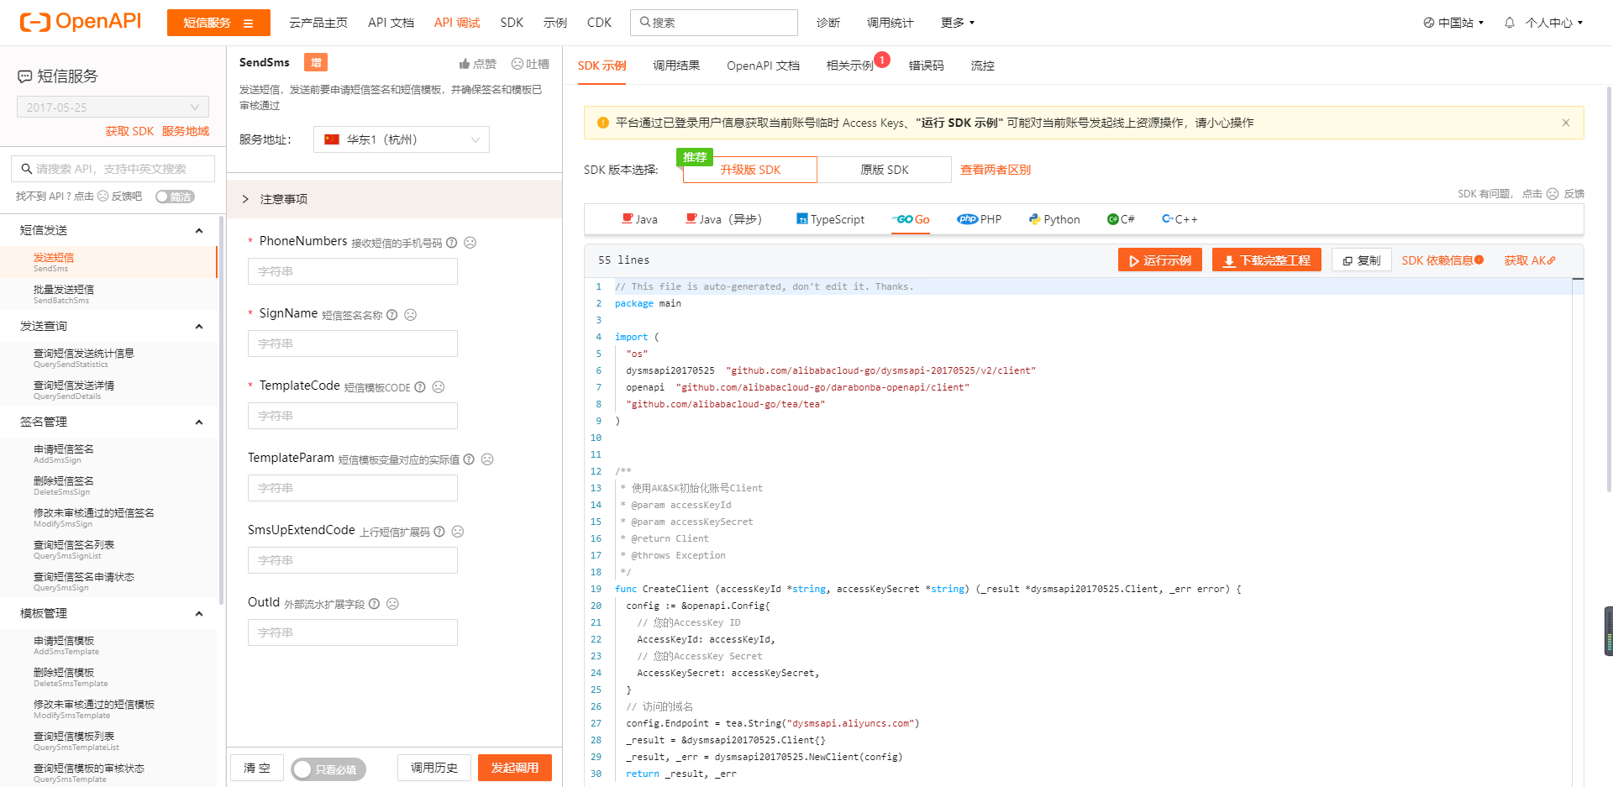Click TemplateCode feedback face icon
The width and height of the screenshot is (1613, 787).
(439, 387)
